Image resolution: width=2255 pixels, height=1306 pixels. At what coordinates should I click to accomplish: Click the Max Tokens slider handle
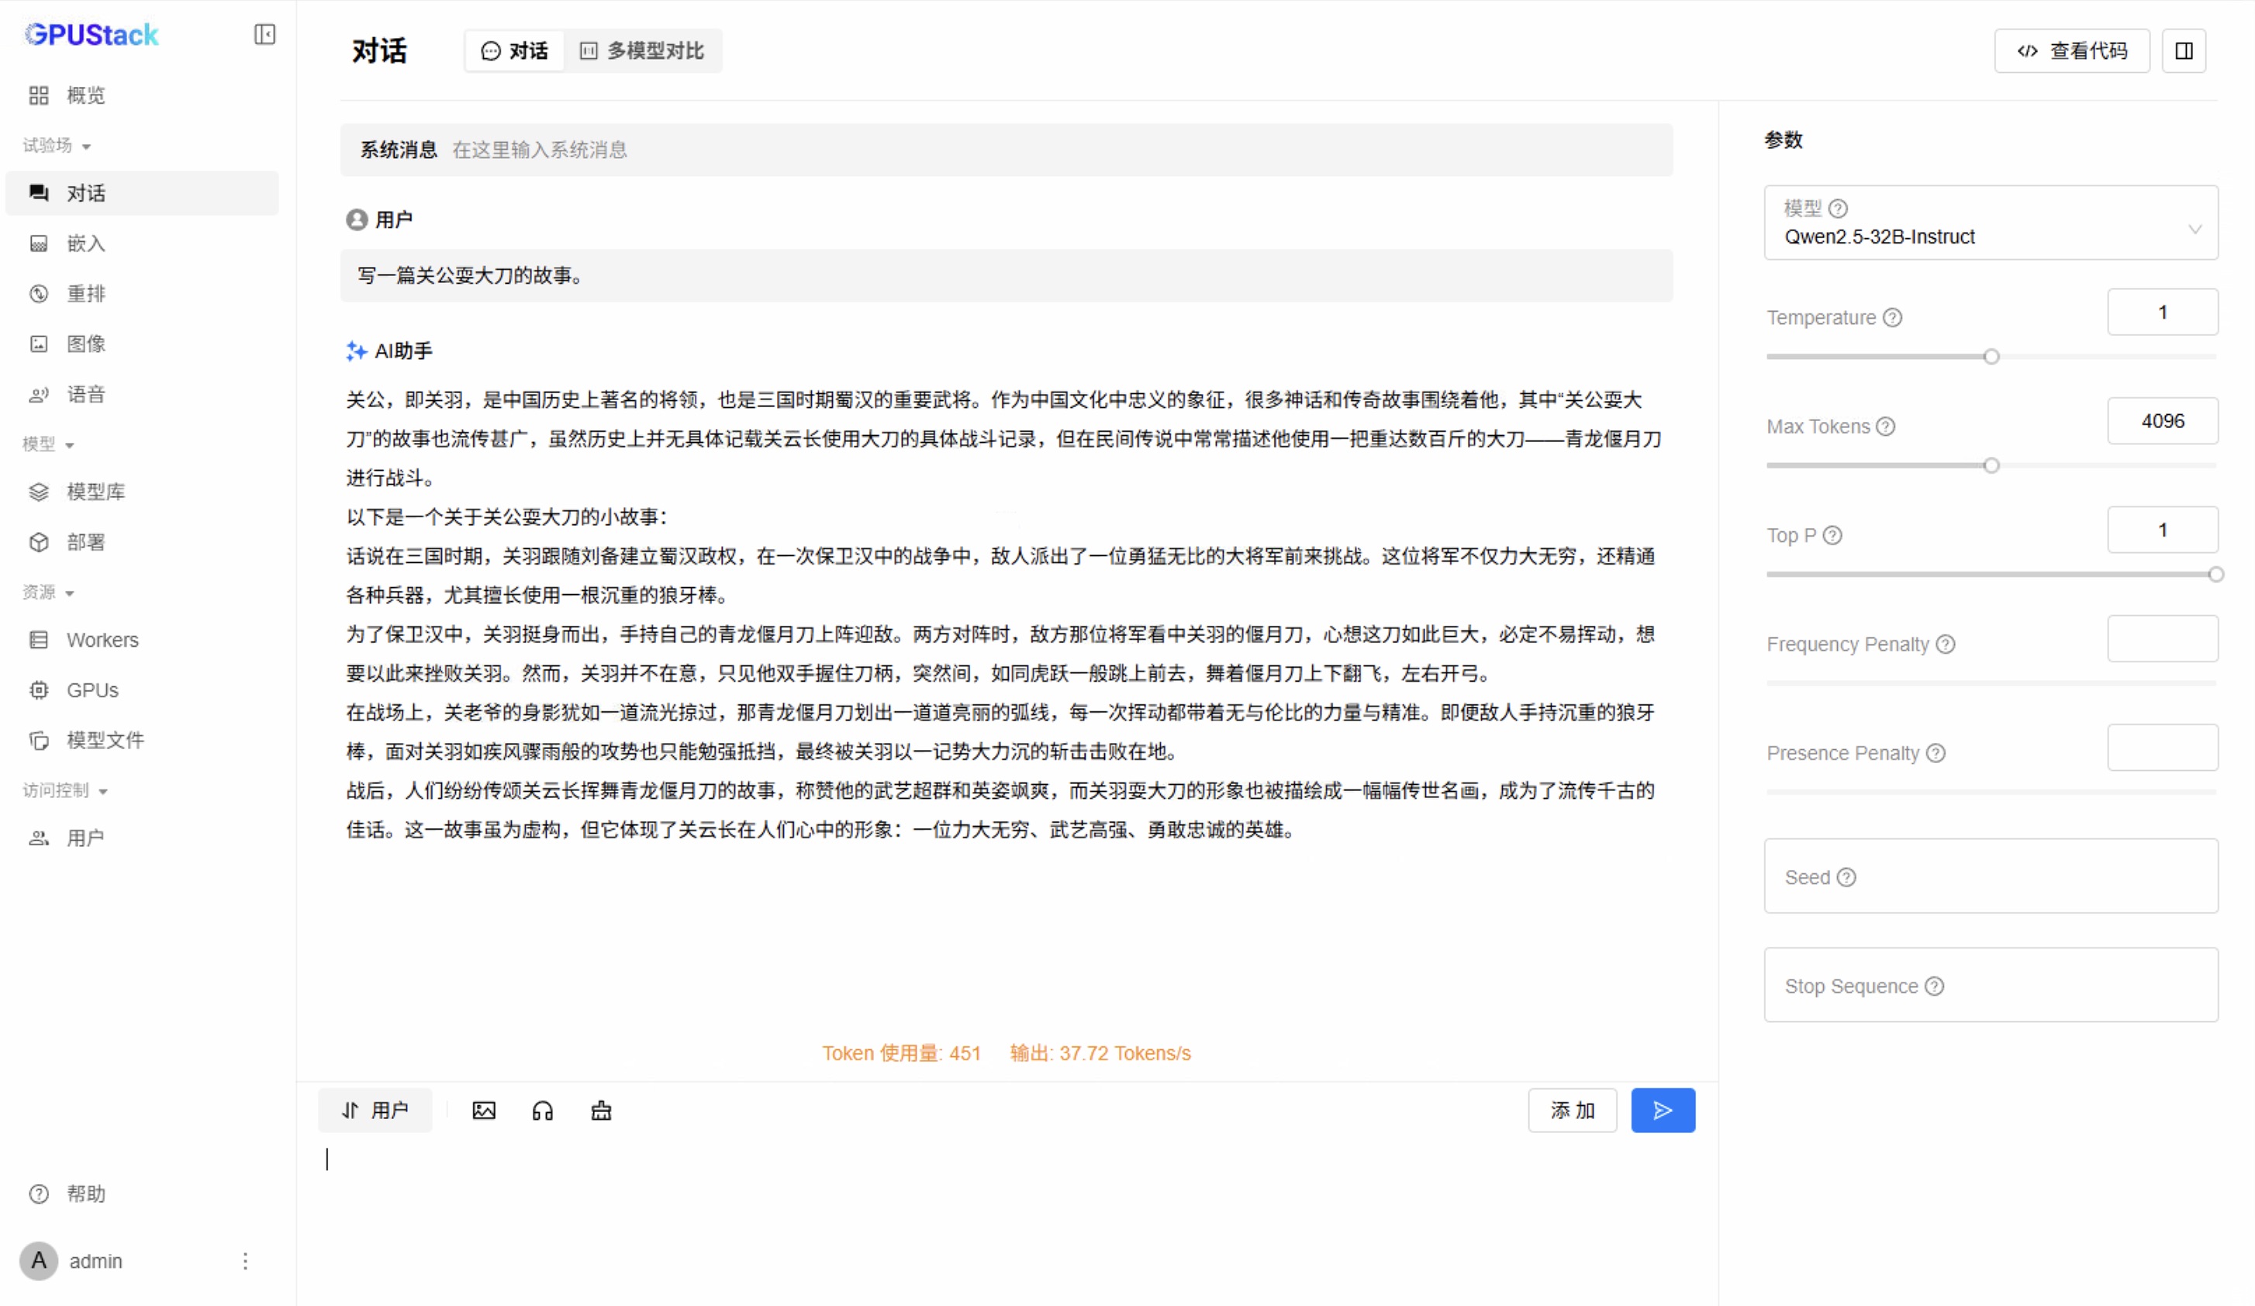1991,465
